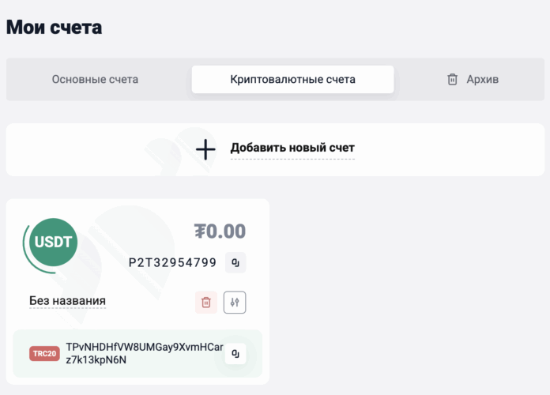Click the USDT coin logo
This screenshot has height=395, width=550.
[53, 242]
